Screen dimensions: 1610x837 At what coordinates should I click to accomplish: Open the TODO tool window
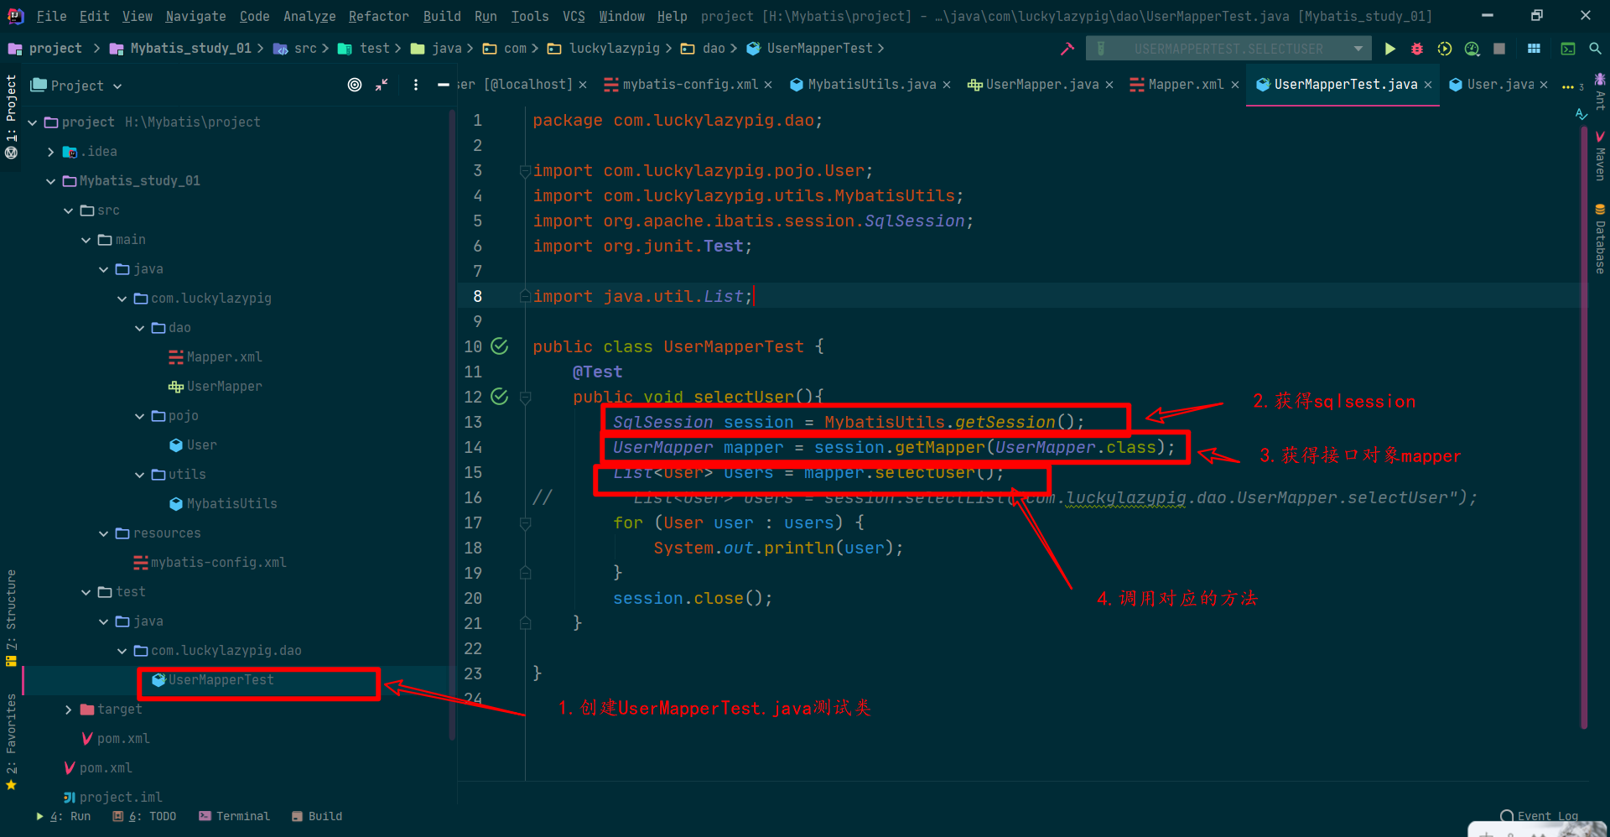click(144, 816)
